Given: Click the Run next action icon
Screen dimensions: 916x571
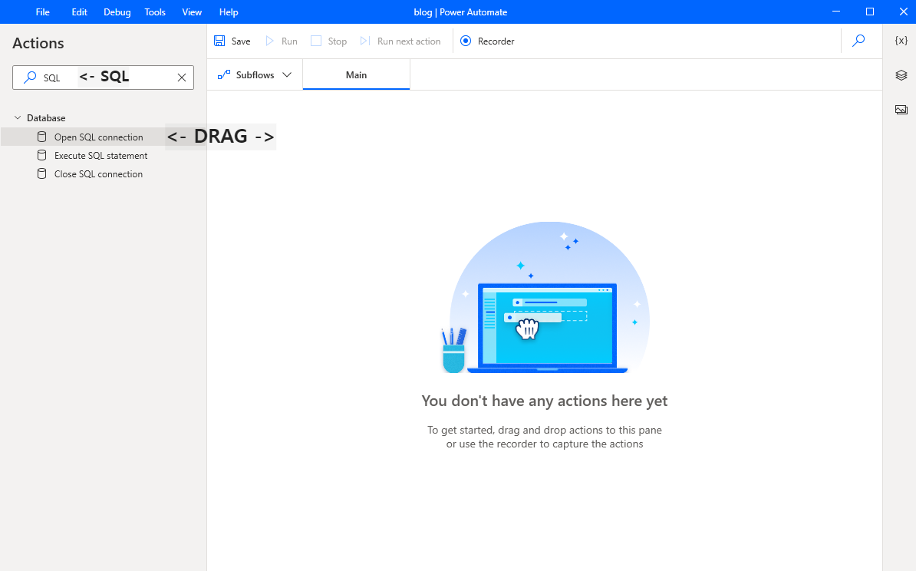Looking at the screenshot, I should tap(365, 41).
